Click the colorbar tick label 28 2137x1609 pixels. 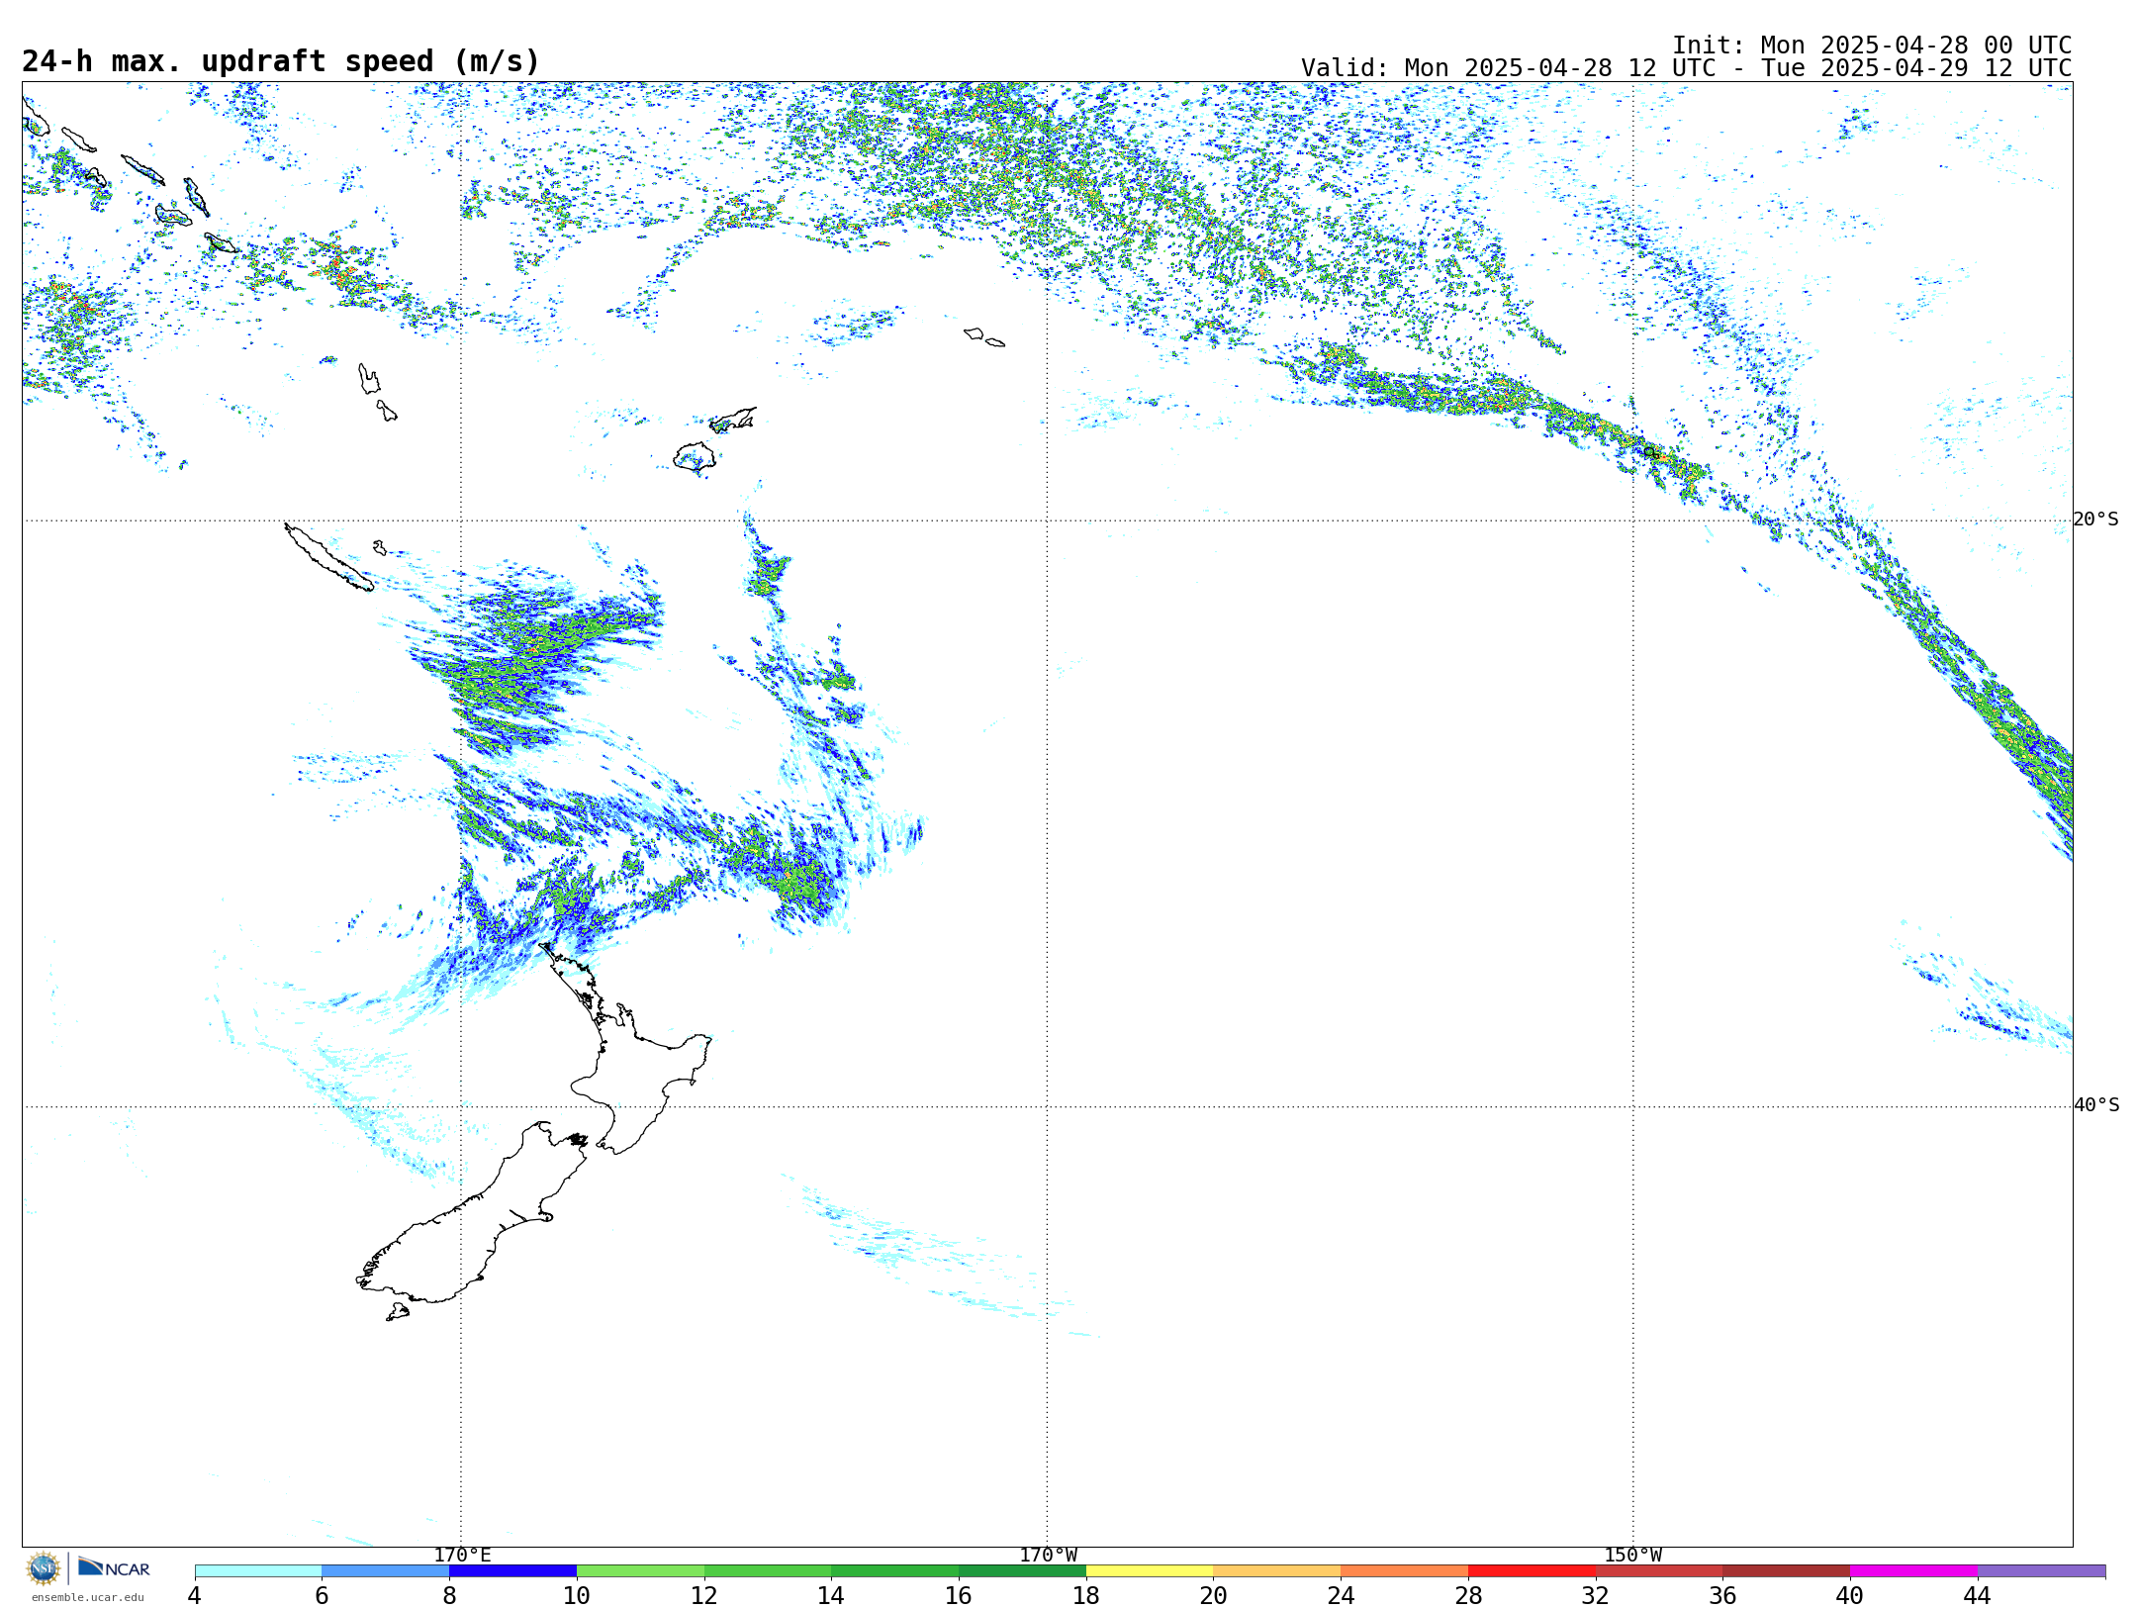(1468, 1595)
